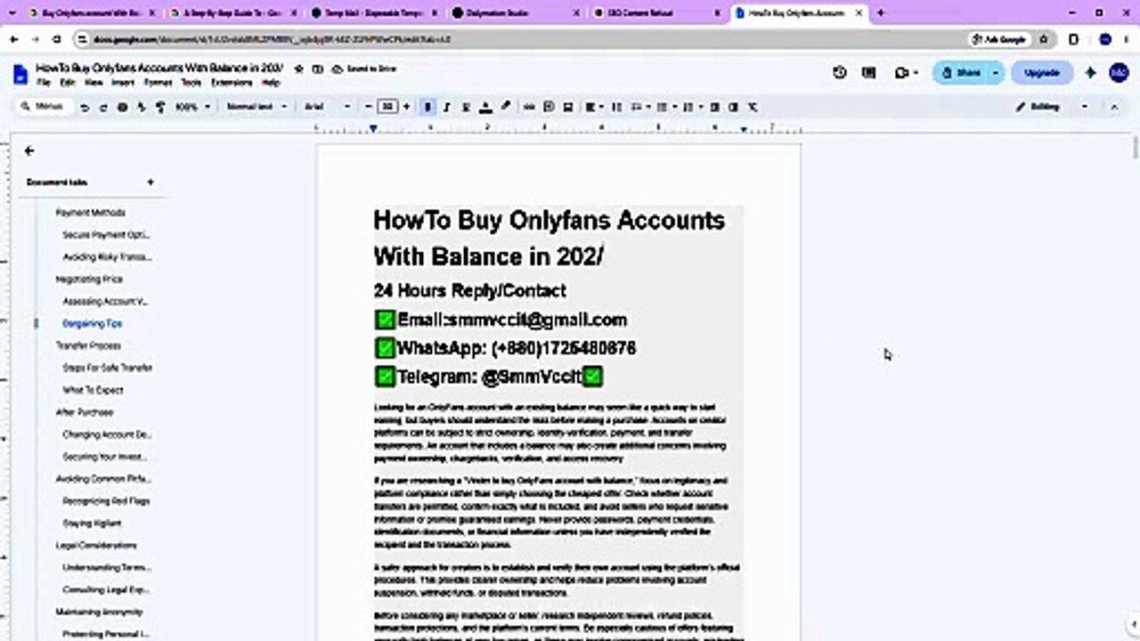This screenshot has height=641, width=1140.
Task: Close the document tabs sidebar
Action: point(29,151)
